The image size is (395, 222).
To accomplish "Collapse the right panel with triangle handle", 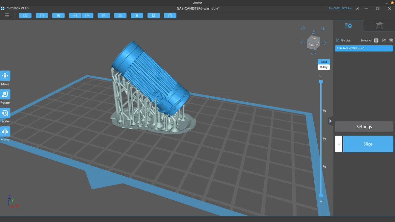I will (x=330, y=121).
